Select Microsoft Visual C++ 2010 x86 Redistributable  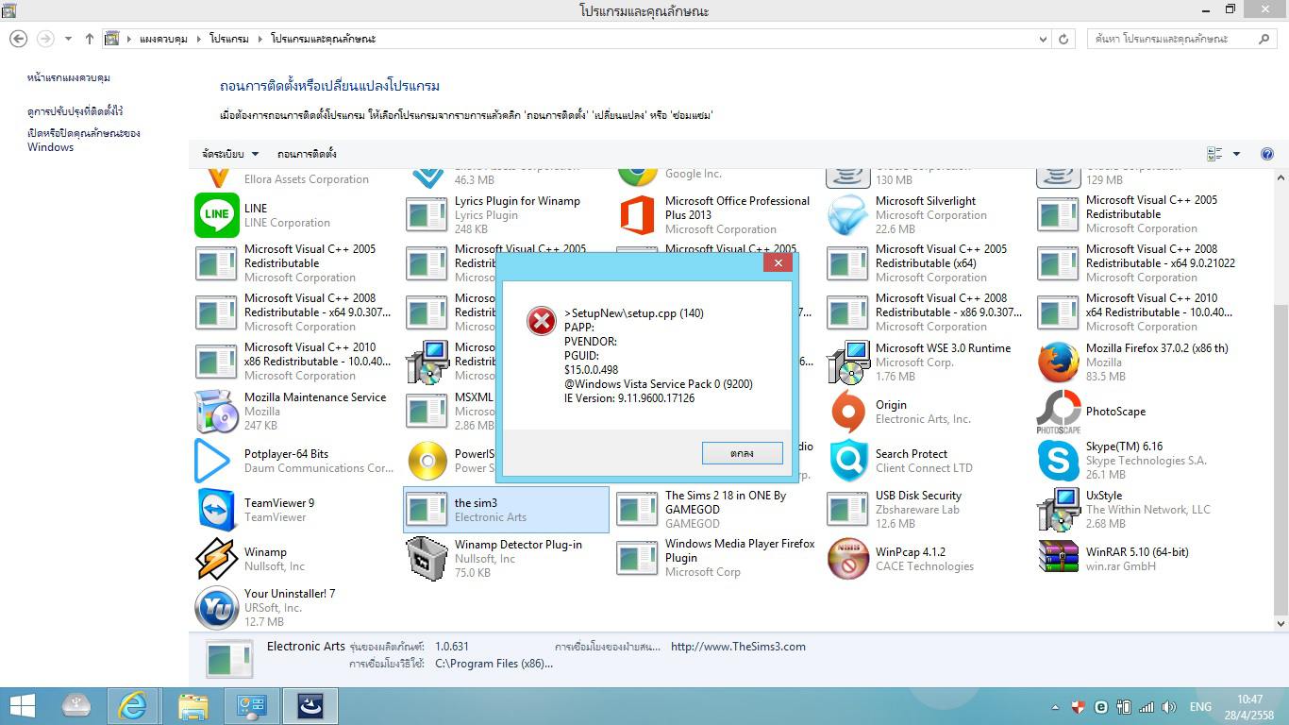294,362
